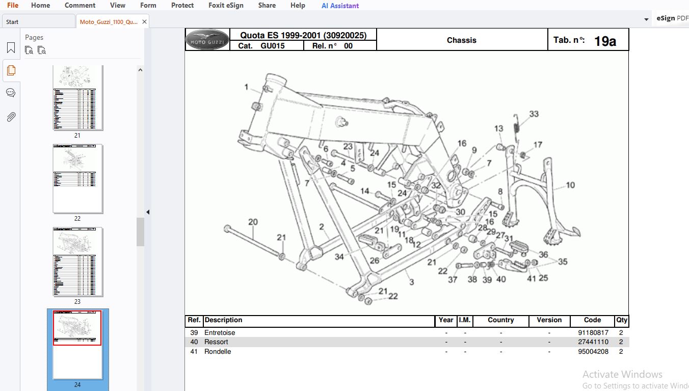Open the Attachments paperclip panel icon
The width and height of the screenshot is (689, 391).
click(x=11, y=117)
